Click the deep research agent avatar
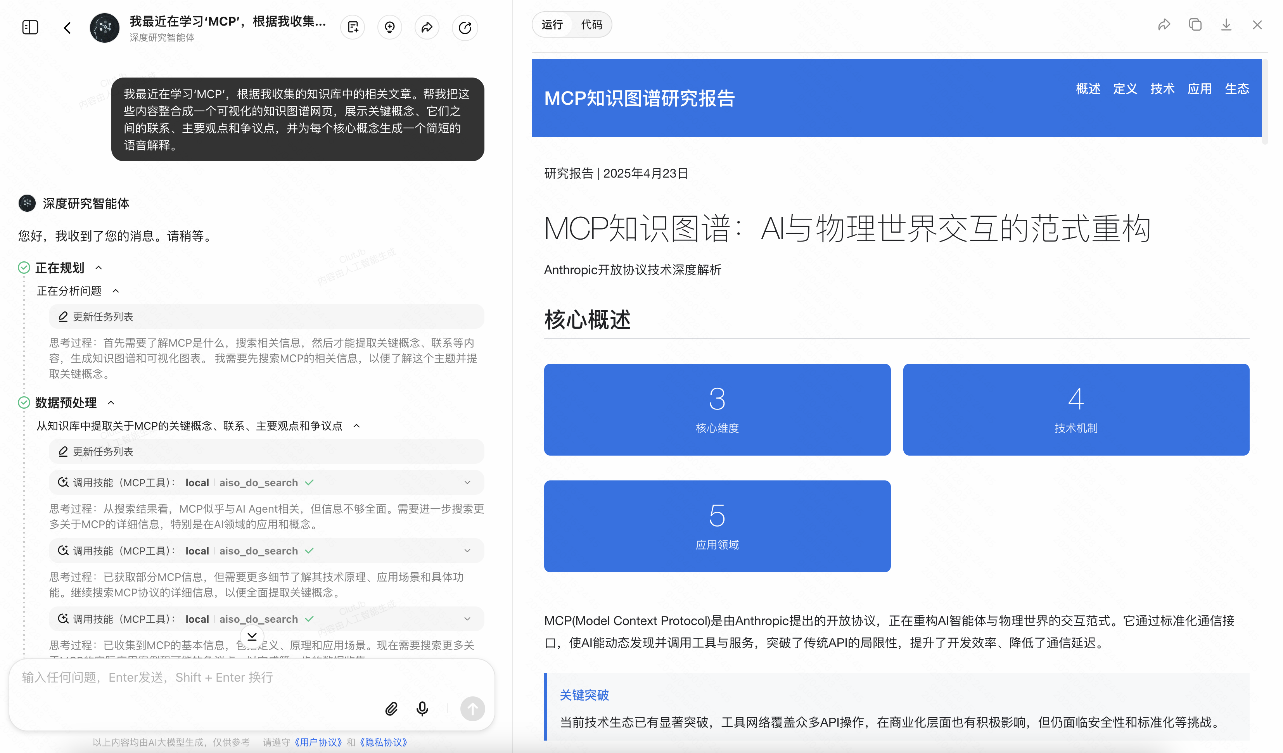Screen dimensions: 1283x753 104,28
